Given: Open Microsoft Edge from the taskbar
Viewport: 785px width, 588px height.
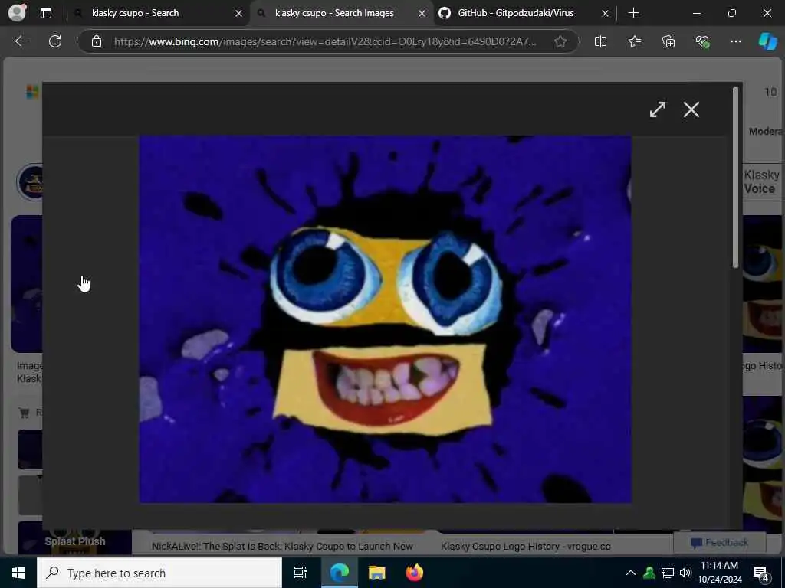Looking at the screenshot, I should 339,573.
